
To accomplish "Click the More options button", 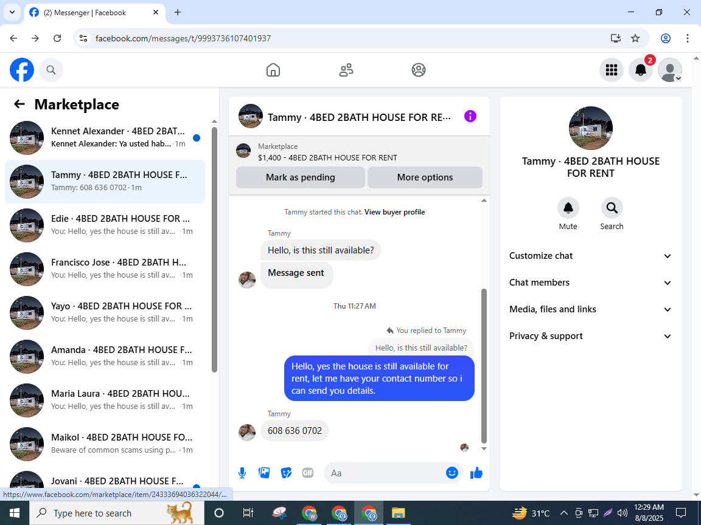I will pyautogui.click(x=425, y=177).
